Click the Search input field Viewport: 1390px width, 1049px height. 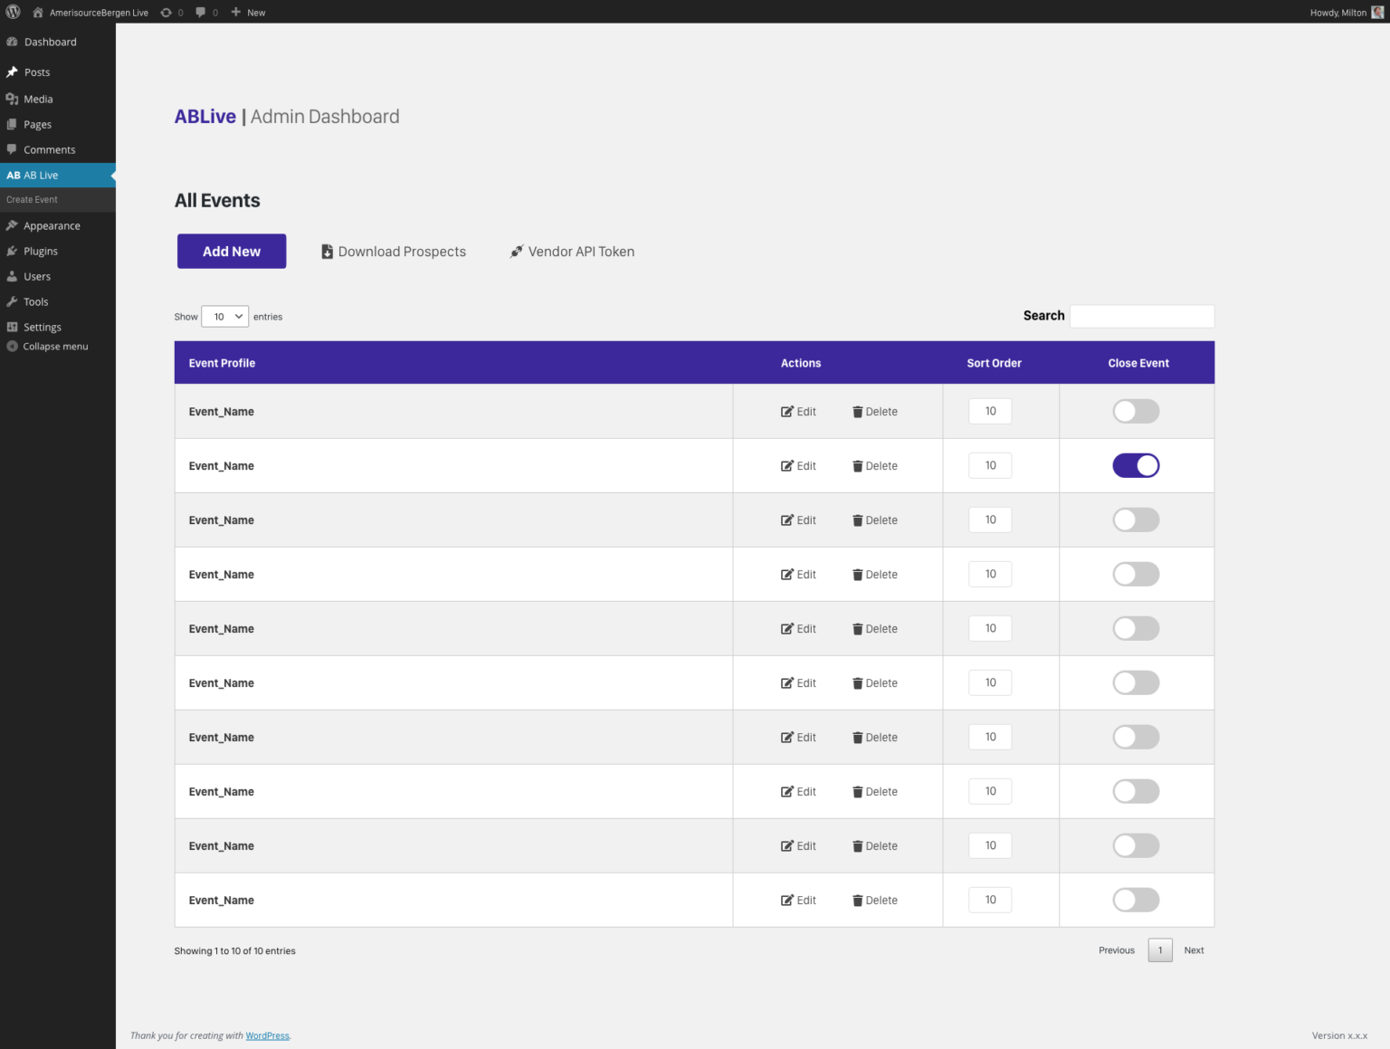1142,316
